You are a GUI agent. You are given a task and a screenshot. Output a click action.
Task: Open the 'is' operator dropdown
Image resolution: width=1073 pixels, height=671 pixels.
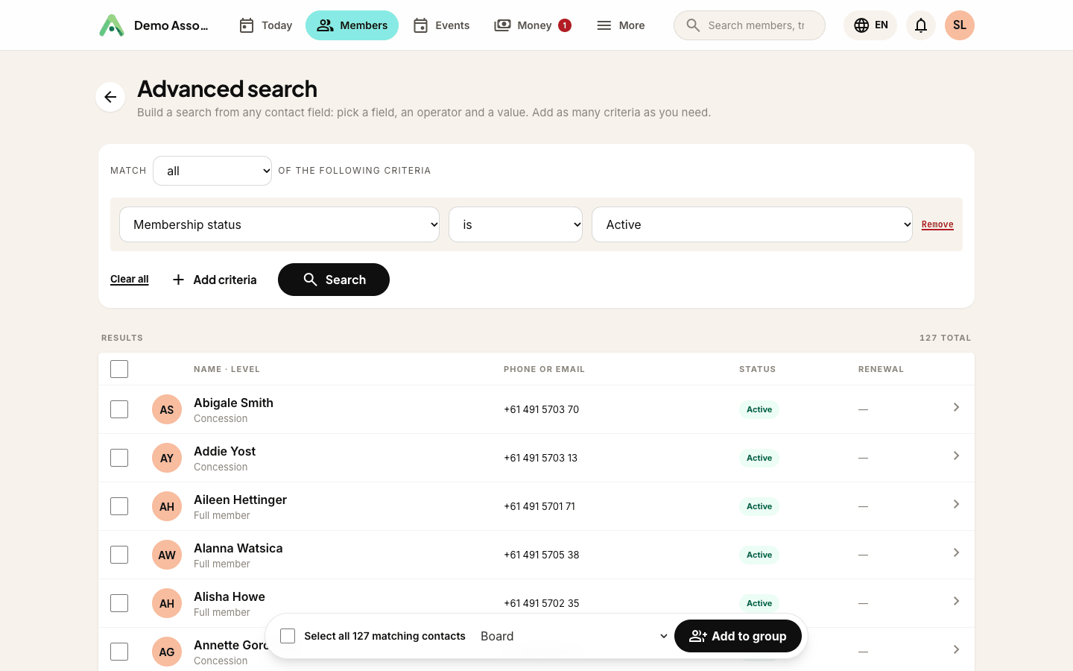point(516,224)
